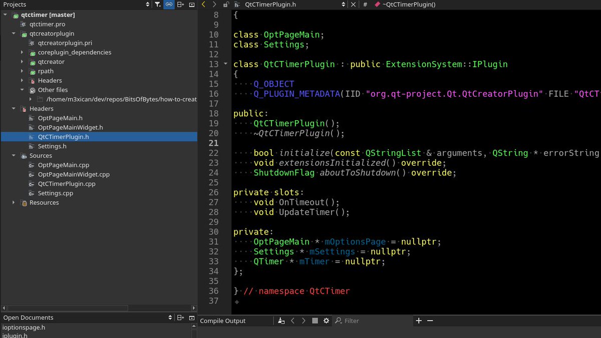Select QtCTimerPlugin.h in project tree

pyautogui.click(x=63, y=137)
